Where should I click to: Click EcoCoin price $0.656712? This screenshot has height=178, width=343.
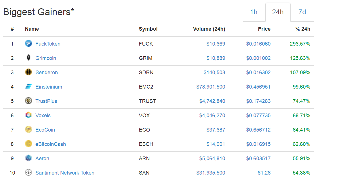click(x=258, y=130)
